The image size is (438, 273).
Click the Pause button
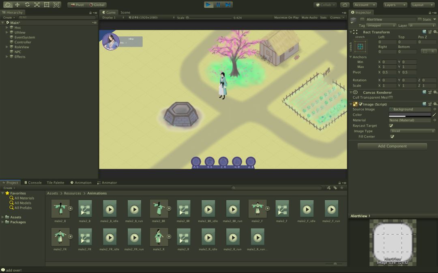[218, 5]
